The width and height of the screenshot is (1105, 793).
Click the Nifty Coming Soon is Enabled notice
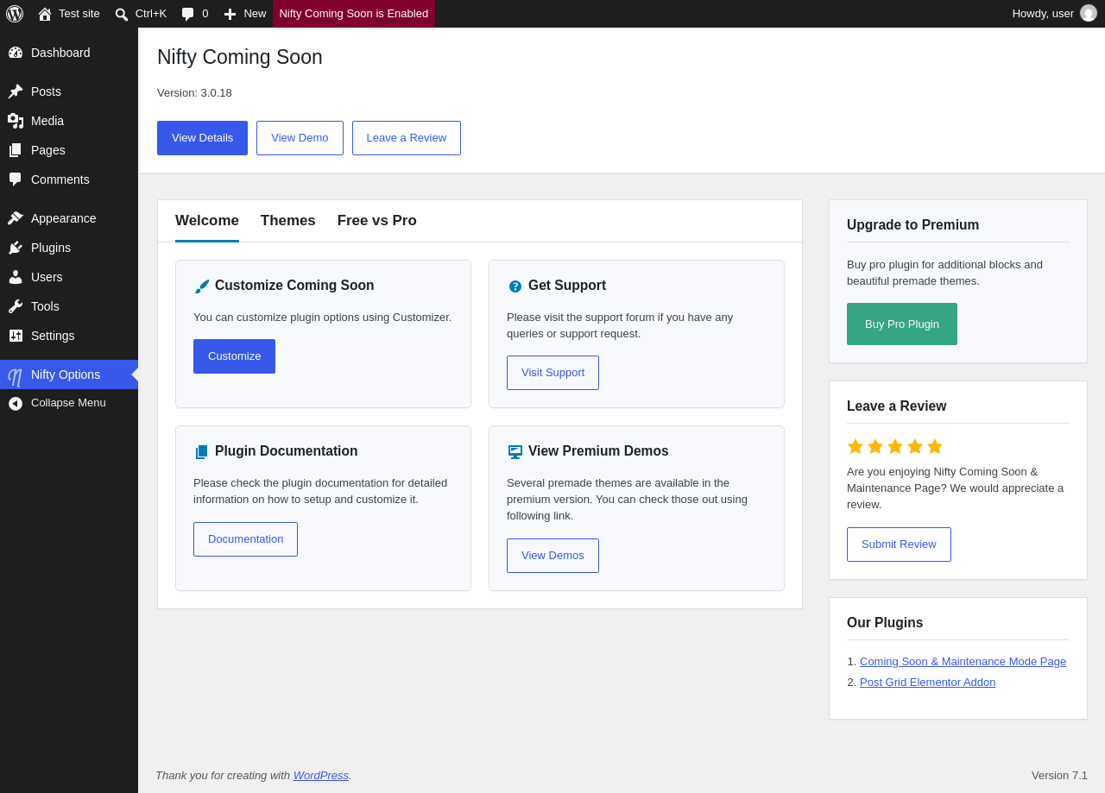pos(354,14)
